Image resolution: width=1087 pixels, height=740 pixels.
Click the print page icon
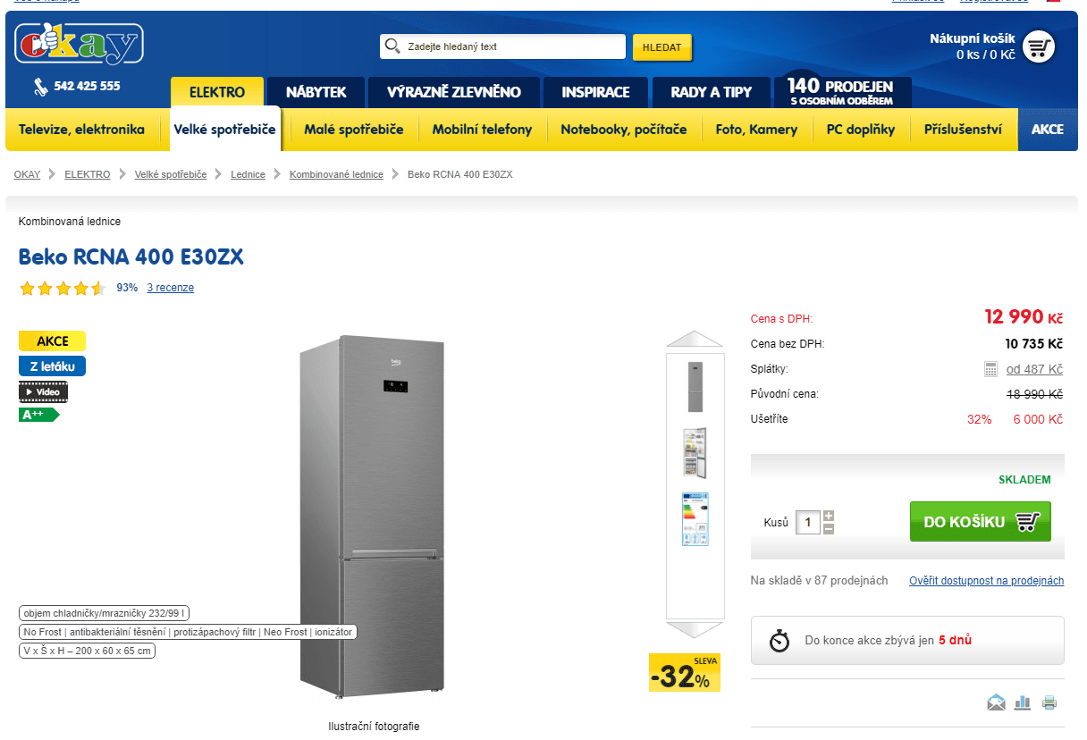pyautogui.click(x=1049, y=702)
